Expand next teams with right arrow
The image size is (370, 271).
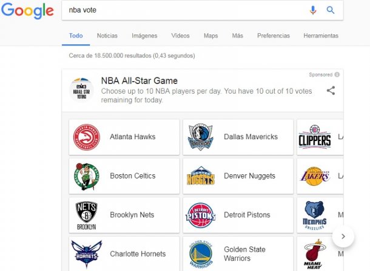coord(343,237)
